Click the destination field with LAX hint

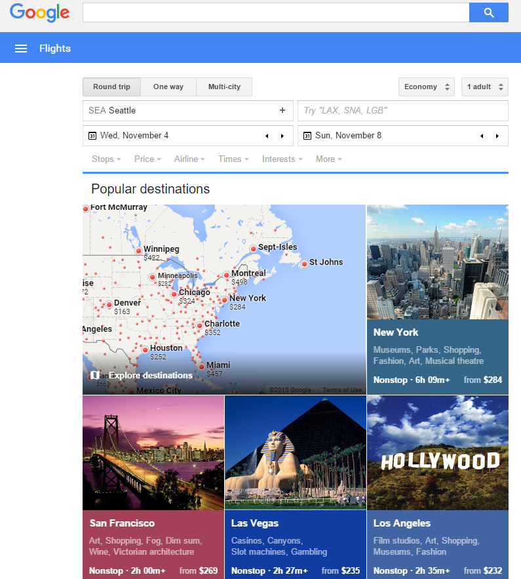[403, 110]
